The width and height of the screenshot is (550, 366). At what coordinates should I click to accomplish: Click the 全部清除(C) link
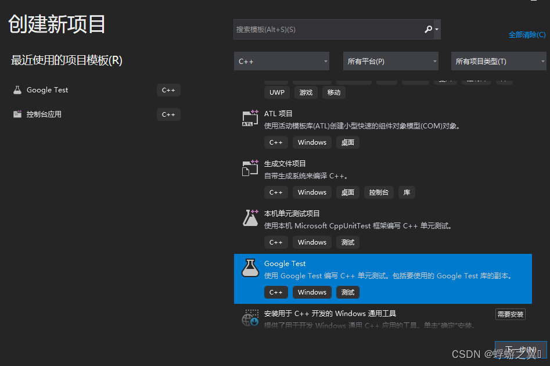526,34
